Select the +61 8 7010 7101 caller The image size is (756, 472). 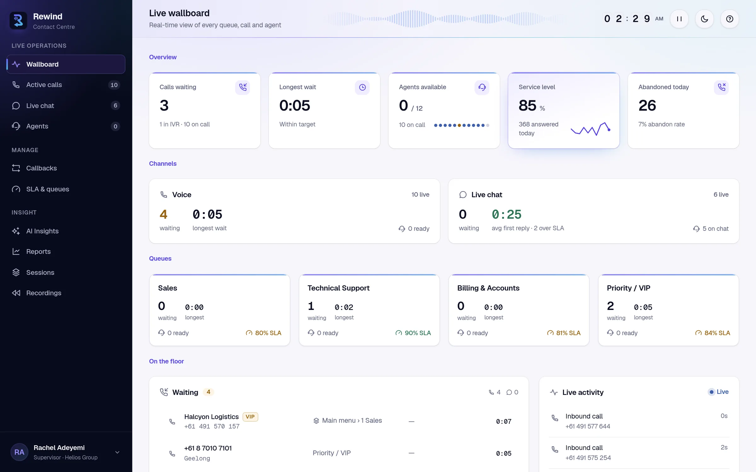tap(339, 453)
